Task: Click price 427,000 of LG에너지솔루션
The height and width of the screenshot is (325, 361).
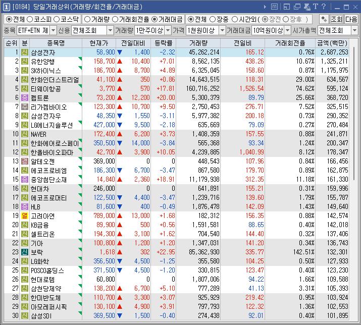Action: 104,125
